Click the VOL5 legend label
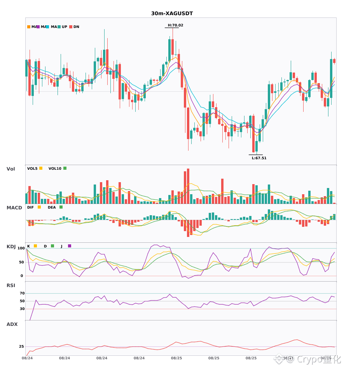The width and height of the screenshot is (344, 369). [x=32, y=169]
